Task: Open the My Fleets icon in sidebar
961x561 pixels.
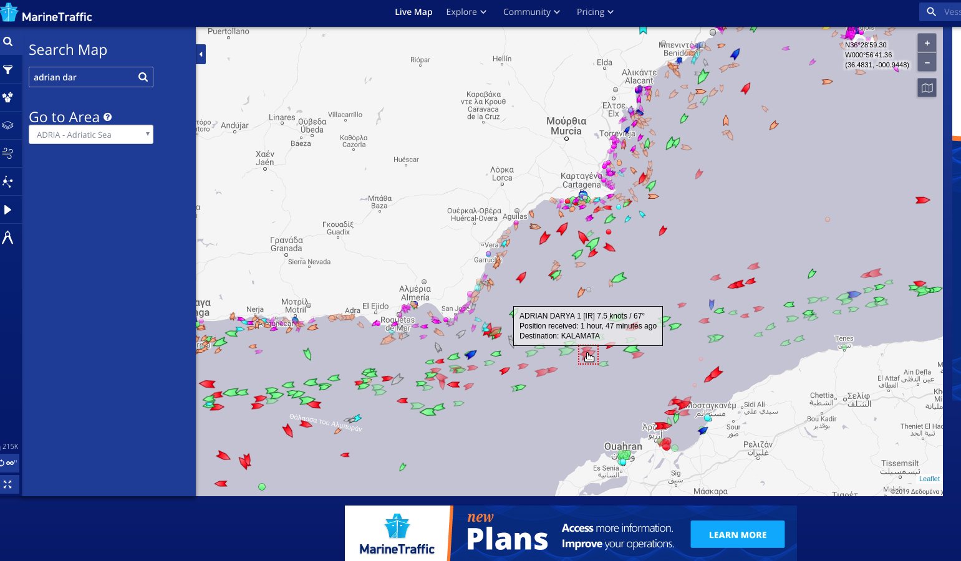Action: point(8,97)
